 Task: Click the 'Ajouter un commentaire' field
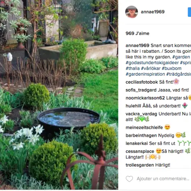tap(163, 179)
